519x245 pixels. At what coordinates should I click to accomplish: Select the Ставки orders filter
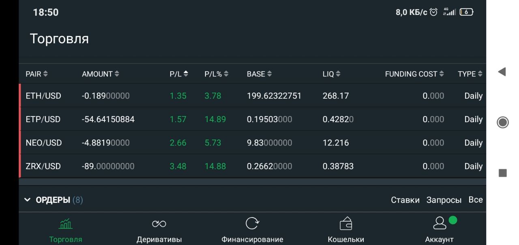pos(405,200)
